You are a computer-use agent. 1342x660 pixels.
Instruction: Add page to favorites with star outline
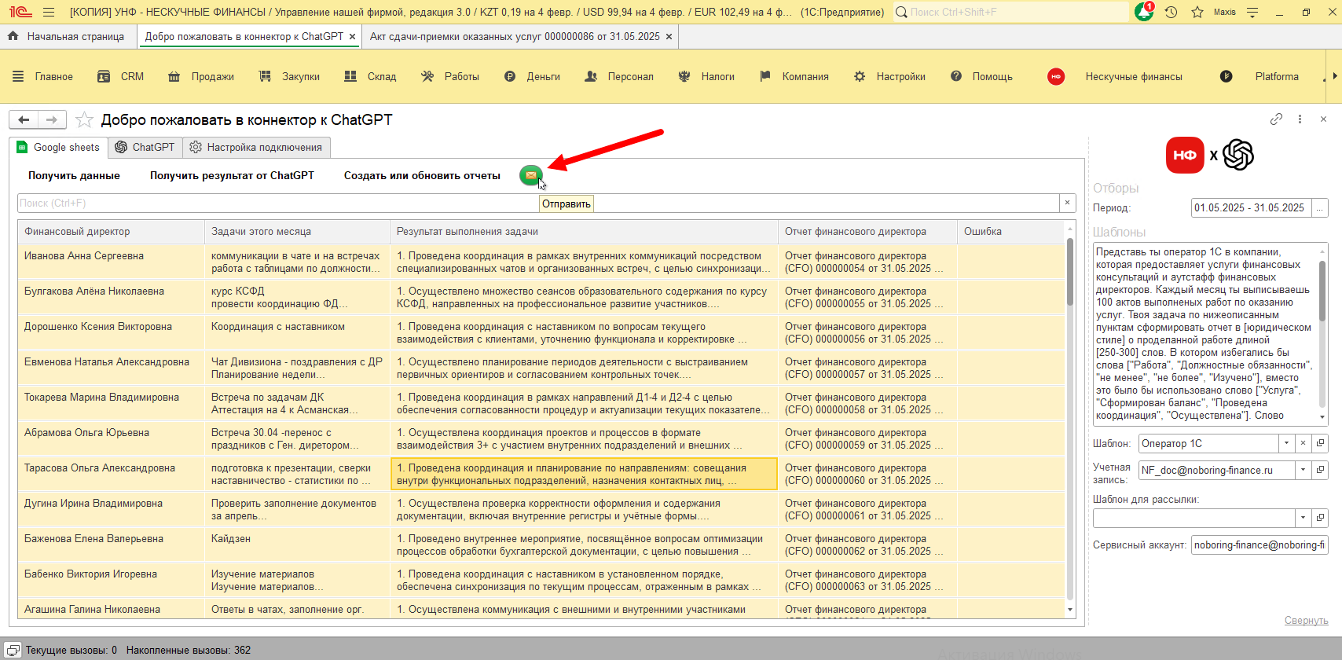[x=85, y=120]
